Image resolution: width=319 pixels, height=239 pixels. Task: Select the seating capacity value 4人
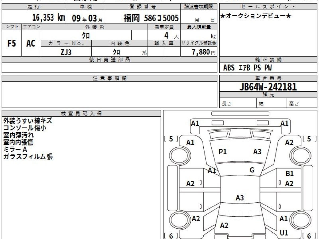171,35
